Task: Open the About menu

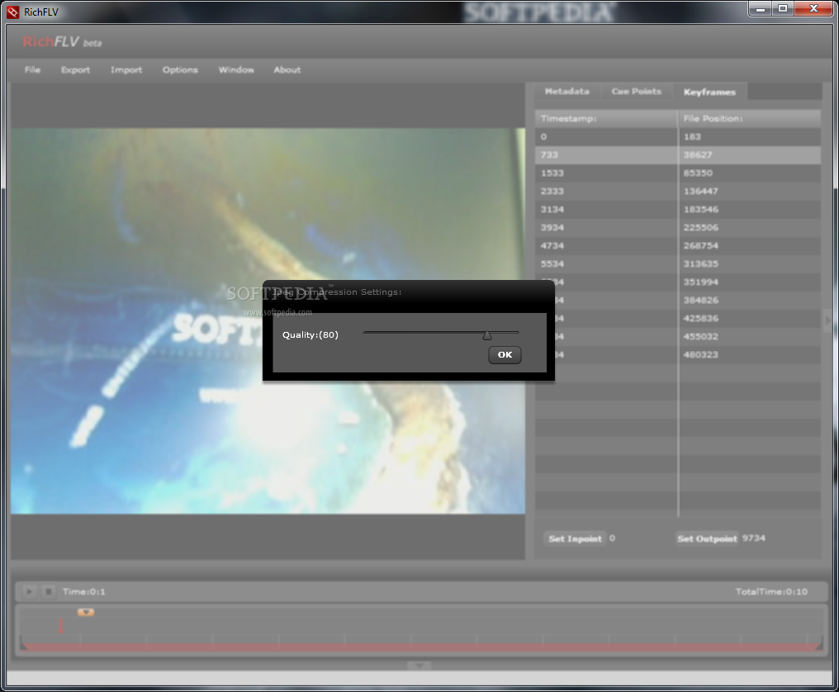Action: [287, 69]
